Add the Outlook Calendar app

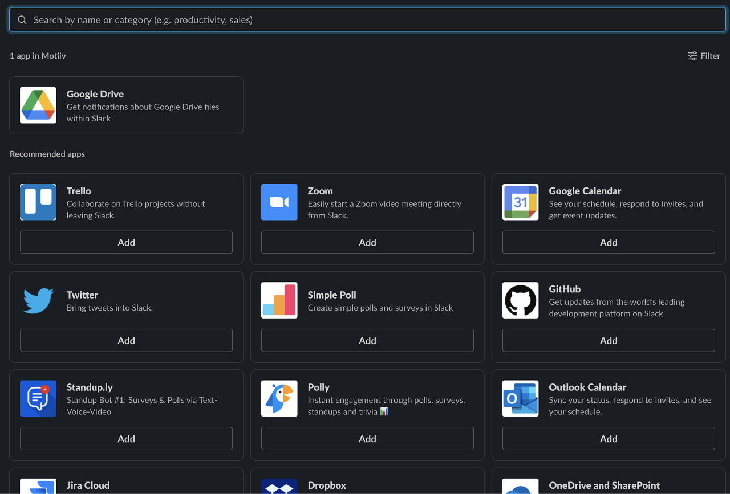609,438
